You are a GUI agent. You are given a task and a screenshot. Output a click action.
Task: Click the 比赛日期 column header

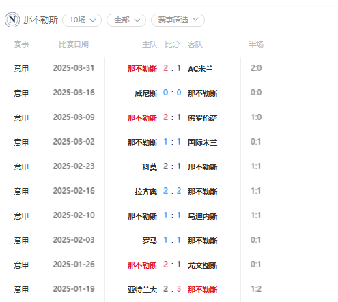click(74, 44)
